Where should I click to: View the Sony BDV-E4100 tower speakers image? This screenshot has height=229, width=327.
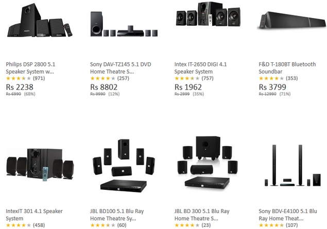[x=293, y=165]
